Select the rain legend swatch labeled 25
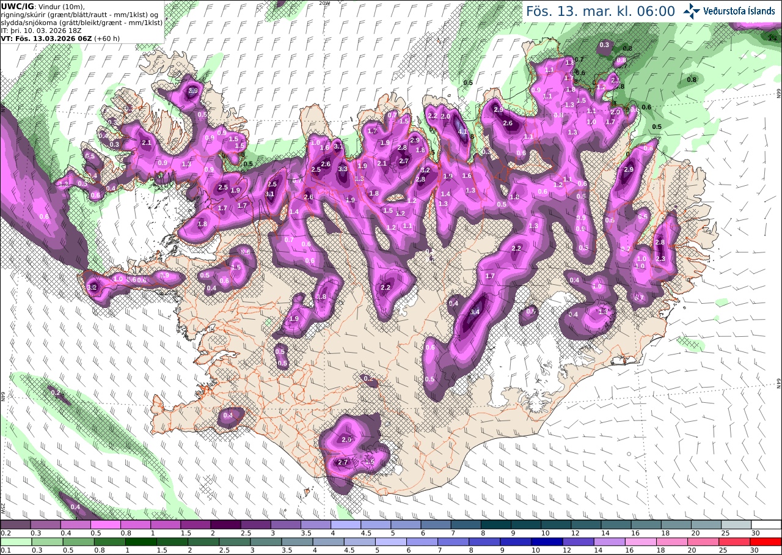782x555 pixels. pos(734,542)
